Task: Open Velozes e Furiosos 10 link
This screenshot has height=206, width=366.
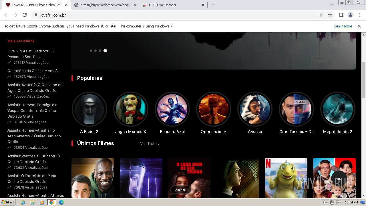Action: coord(33,159)
